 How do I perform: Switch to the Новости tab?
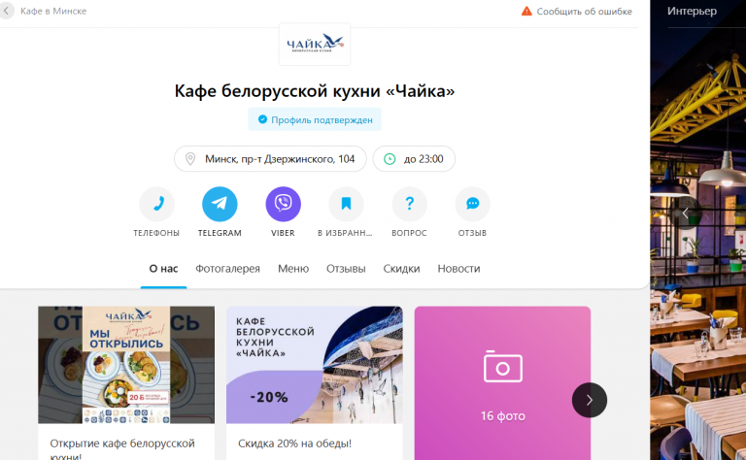458,269
